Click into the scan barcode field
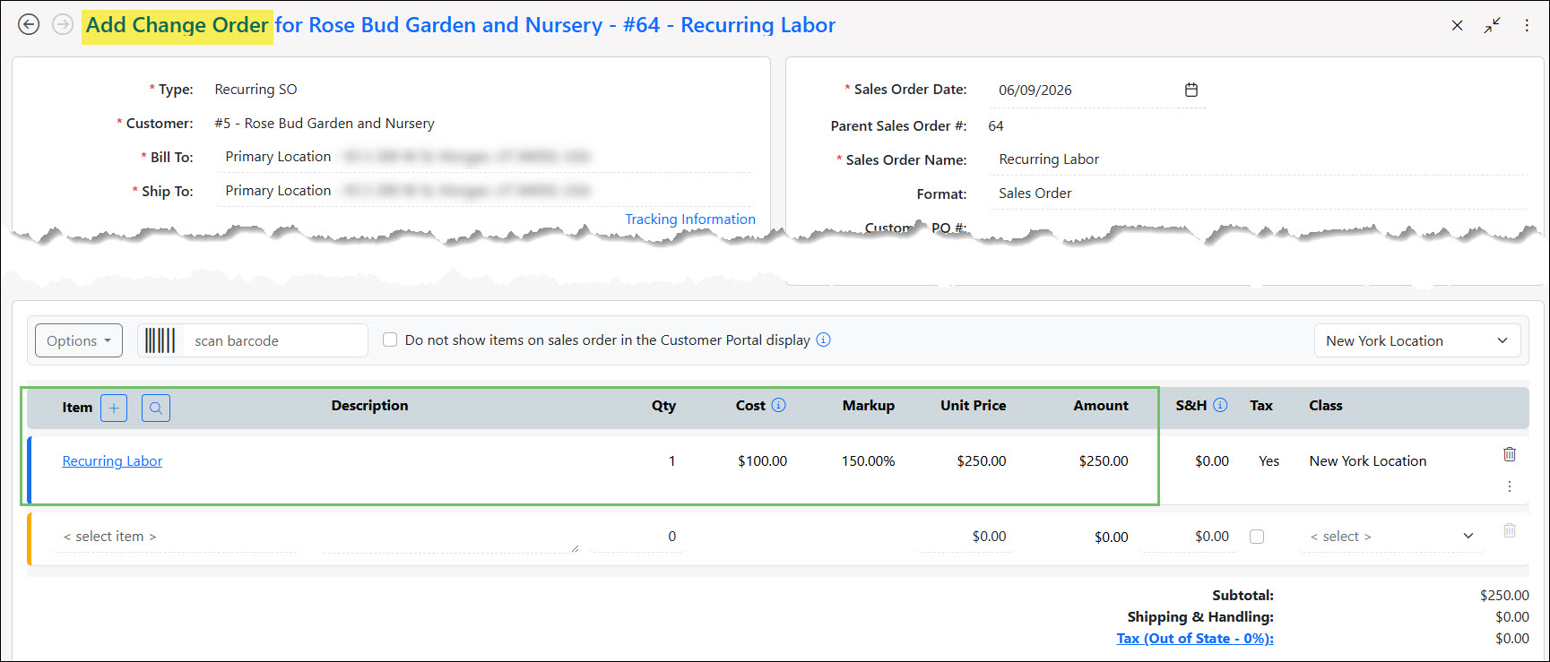The height and width of the screenshot is (662, 1550). (x=274, y=340)
